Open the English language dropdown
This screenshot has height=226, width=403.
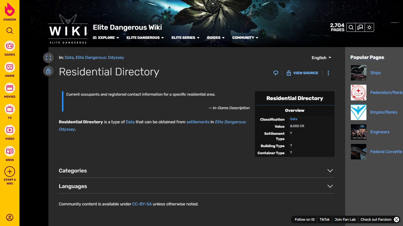click(x=321, y=58)
